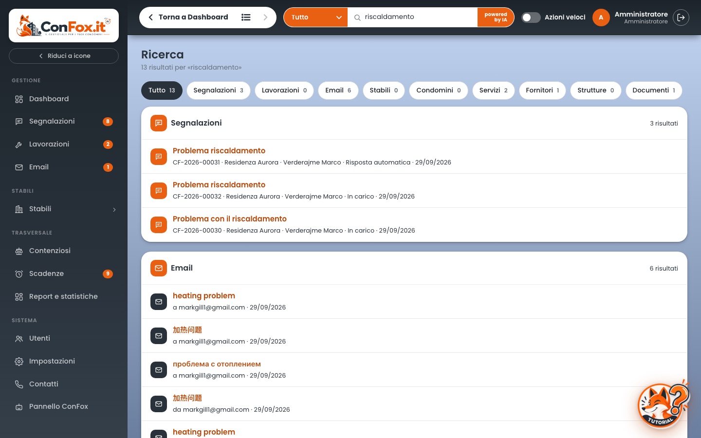Open the Tutto search scope dropdown
The image size is (701, 438).
tap(315, 18)
